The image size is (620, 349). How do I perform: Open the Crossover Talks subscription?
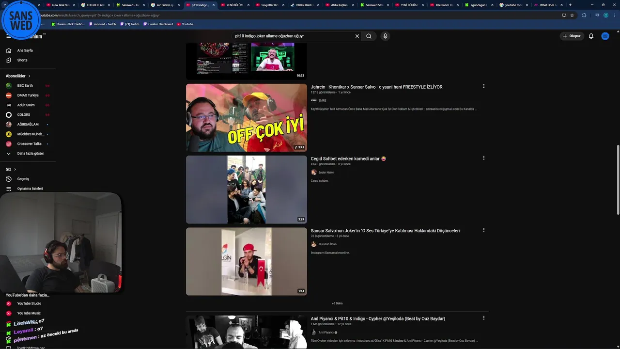click(28, 143)
